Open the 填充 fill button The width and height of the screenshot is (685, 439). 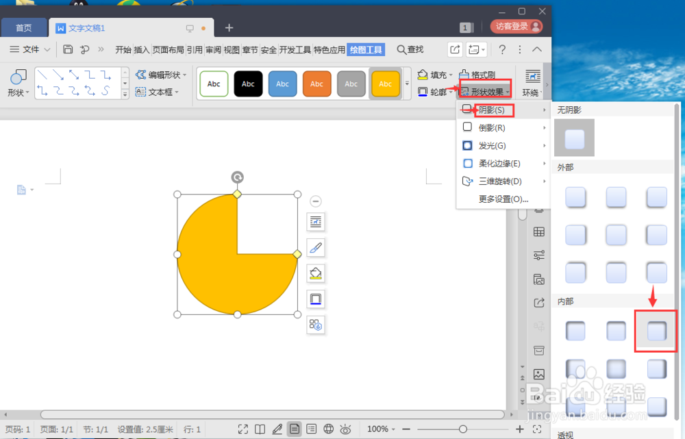coord(434,75)
